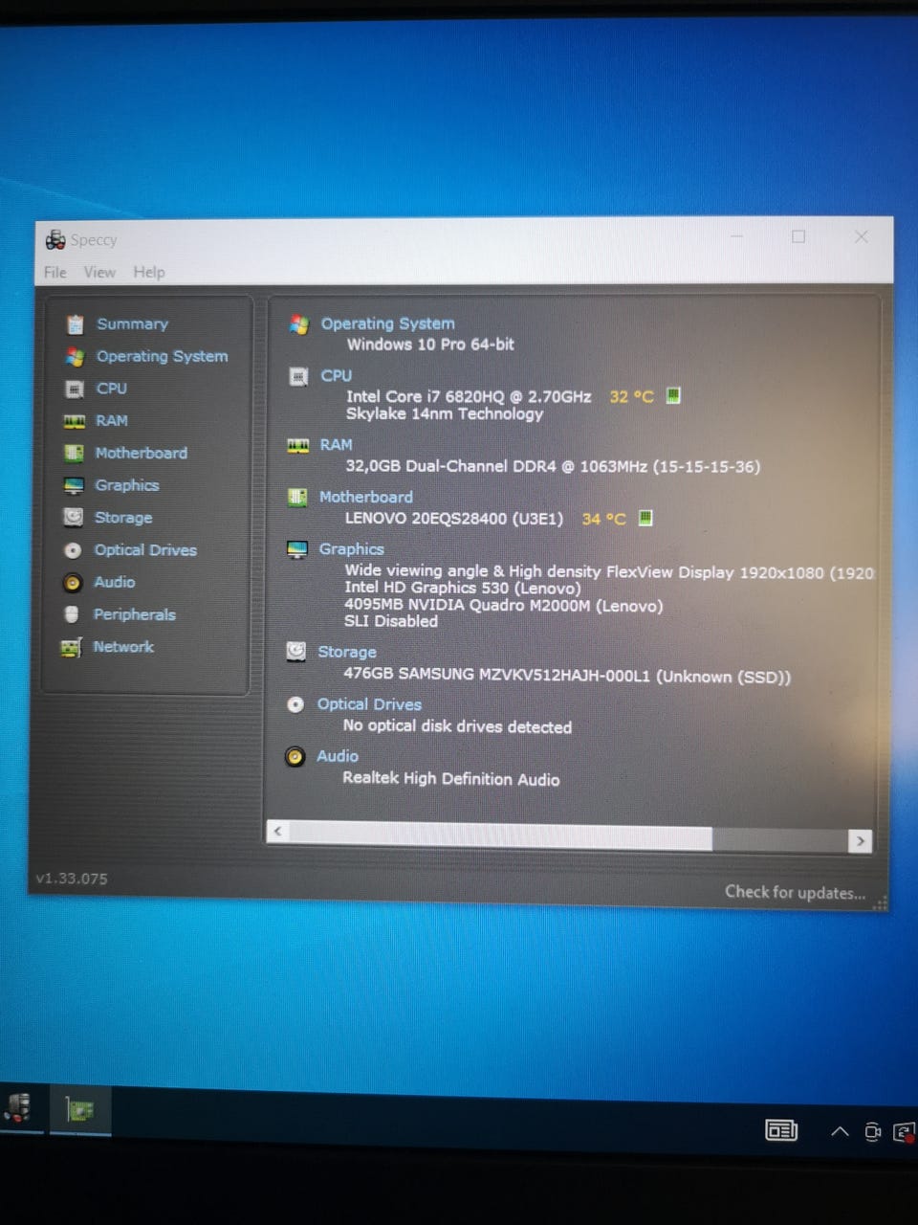Image resolution: width=918 pixels, height=1225 pixels.
Task: Open the RAM section in sidebar
Action: coord(111,420)
